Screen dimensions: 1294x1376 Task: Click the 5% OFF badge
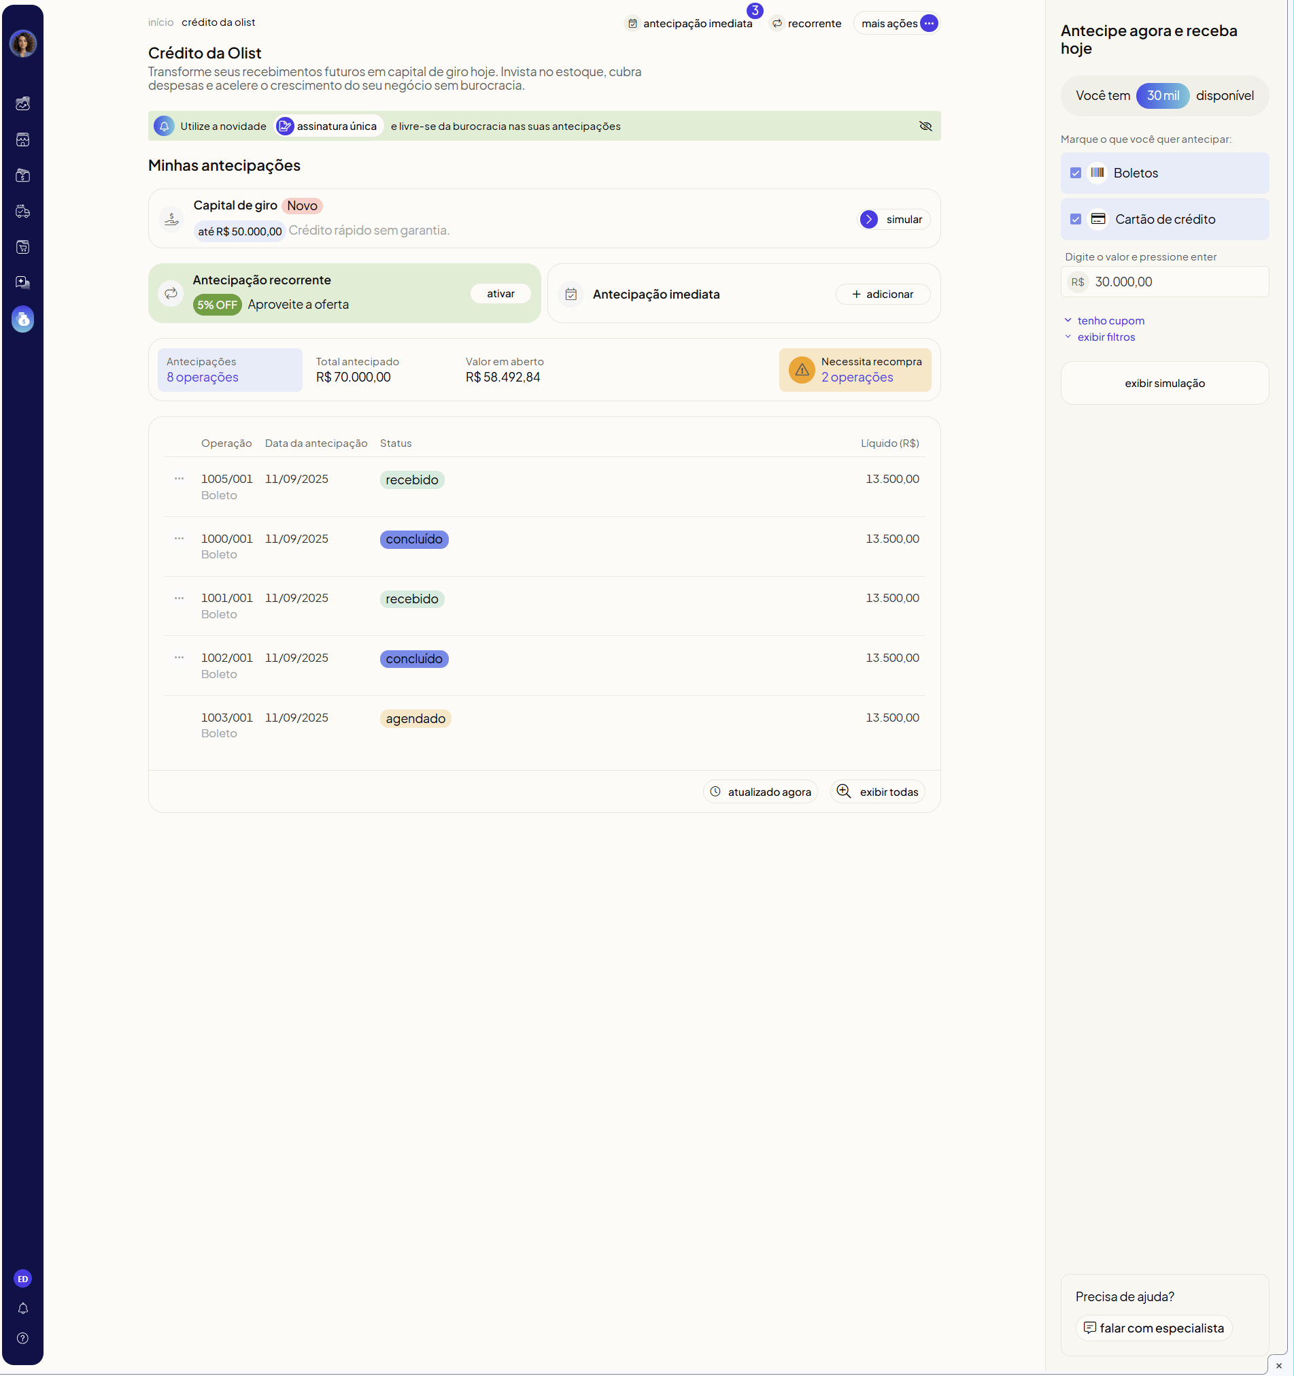tap(218, 305)
